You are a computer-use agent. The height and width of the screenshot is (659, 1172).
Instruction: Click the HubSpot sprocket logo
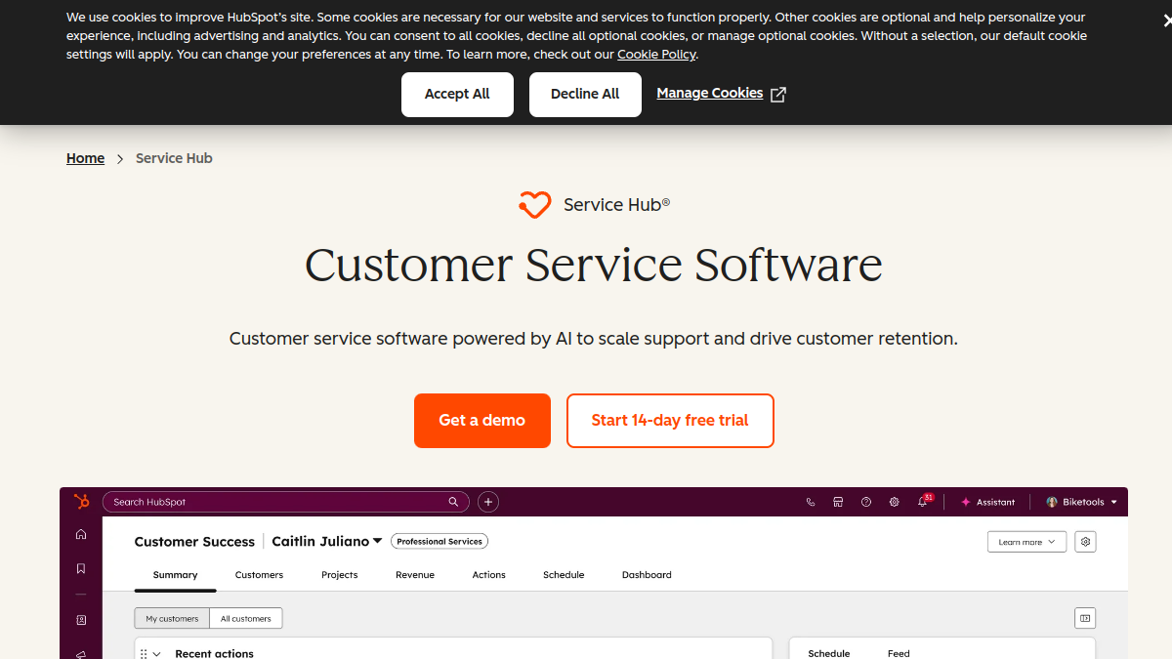coord(81,501)
